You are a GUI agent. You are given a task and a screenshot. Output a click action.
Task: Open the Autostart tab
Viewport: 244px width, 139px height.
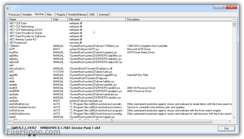point(104,14)
